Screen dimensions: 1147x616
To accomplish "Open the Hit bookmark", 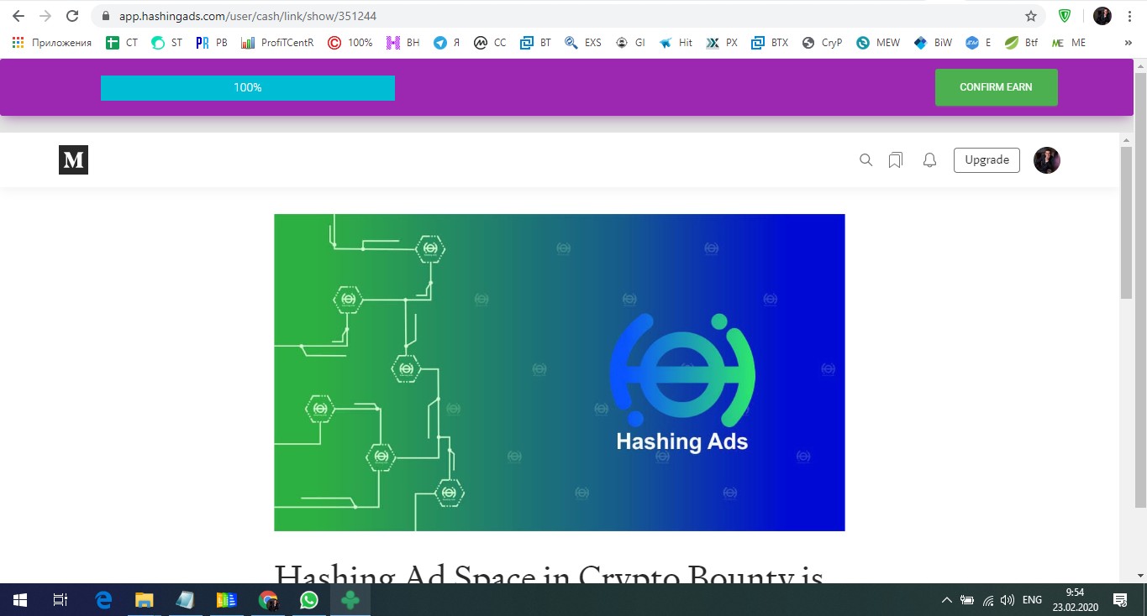I will point(676,43).
